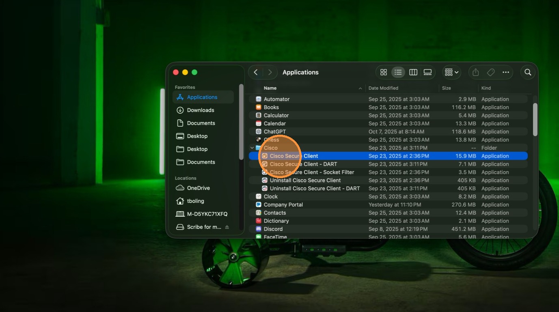Click the 451.2 MB size of Discord
This screenshot has height=312, width=559.
(x=464, y=229)
